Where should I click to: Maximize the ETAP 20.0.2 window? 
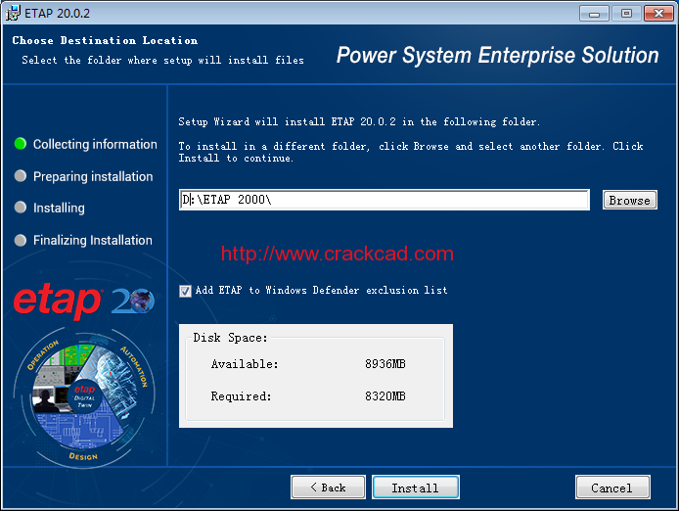tap(626, 14)
